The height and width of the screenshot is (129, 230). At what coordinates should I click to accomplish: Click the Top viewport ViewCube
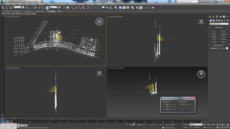tap(99, 21)
